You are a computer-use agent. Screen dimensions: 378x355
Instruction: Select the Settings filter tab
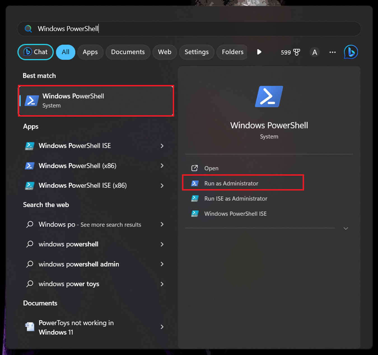coord(196,52)
